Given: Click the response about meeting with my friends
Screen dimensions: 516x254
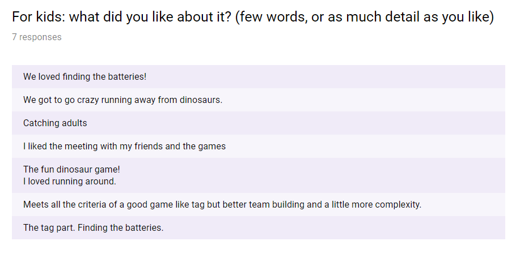Looking at the screenshot, I should click(x=124, y=146).
